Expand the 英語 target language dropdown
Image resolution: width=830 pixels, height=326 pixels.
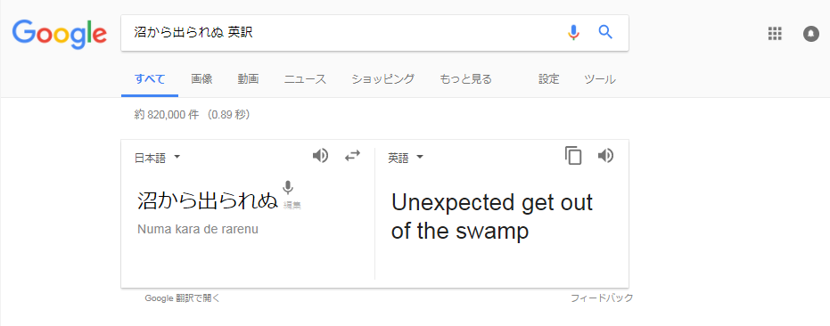(x=406, y=158)
